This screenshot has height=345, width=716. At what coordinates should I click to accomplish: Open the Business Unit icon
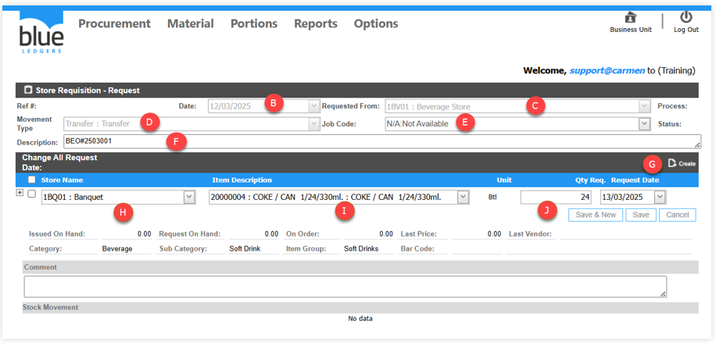(630, 18)
